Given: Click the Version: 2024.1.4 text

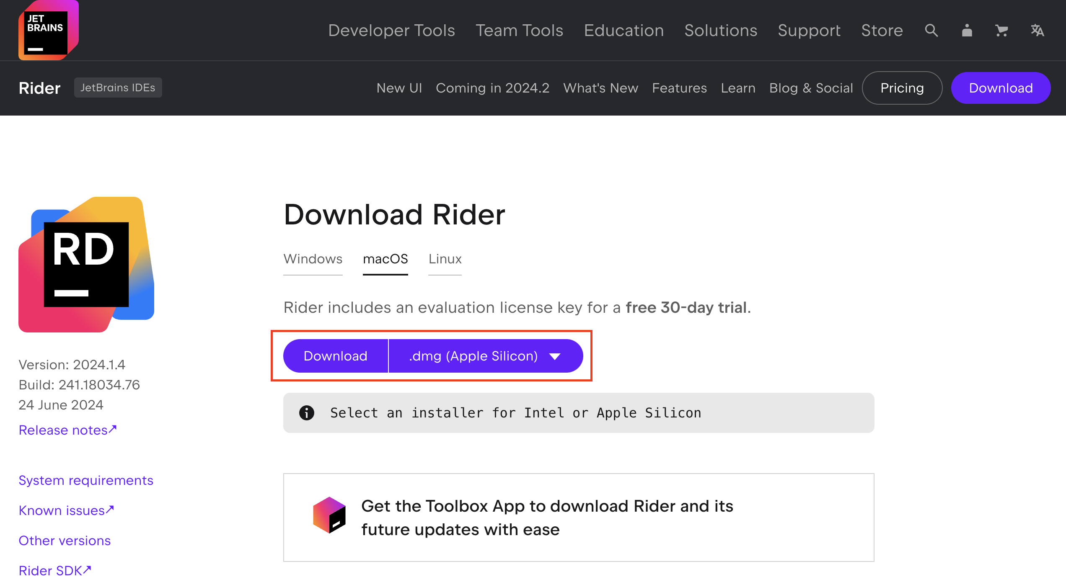Looking at the screenshot, I should pyautogui.click(x=72, y=365).
